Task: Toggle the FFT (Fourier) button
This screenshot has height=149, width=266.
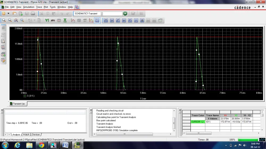Action: (x=53, y=20)
